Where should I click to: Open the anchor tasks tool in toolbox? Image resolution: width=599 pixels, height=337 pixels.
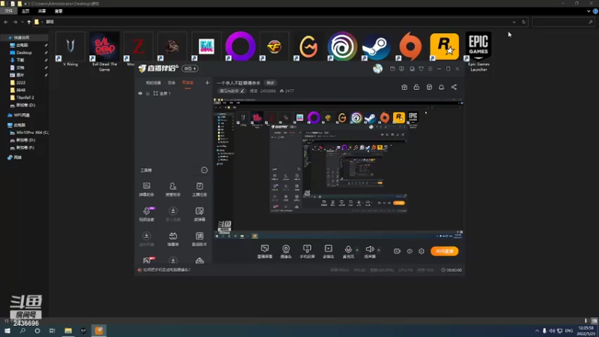click(x=199, y=189)
